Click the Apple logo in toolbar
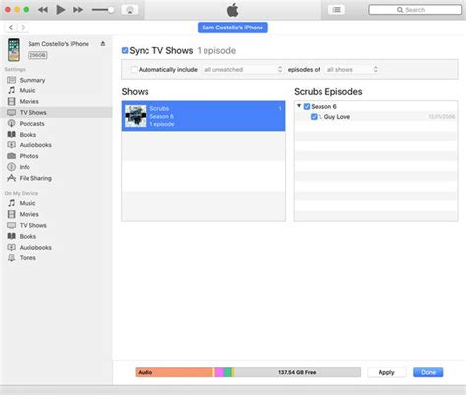466x395 pixels. (233, 10)
